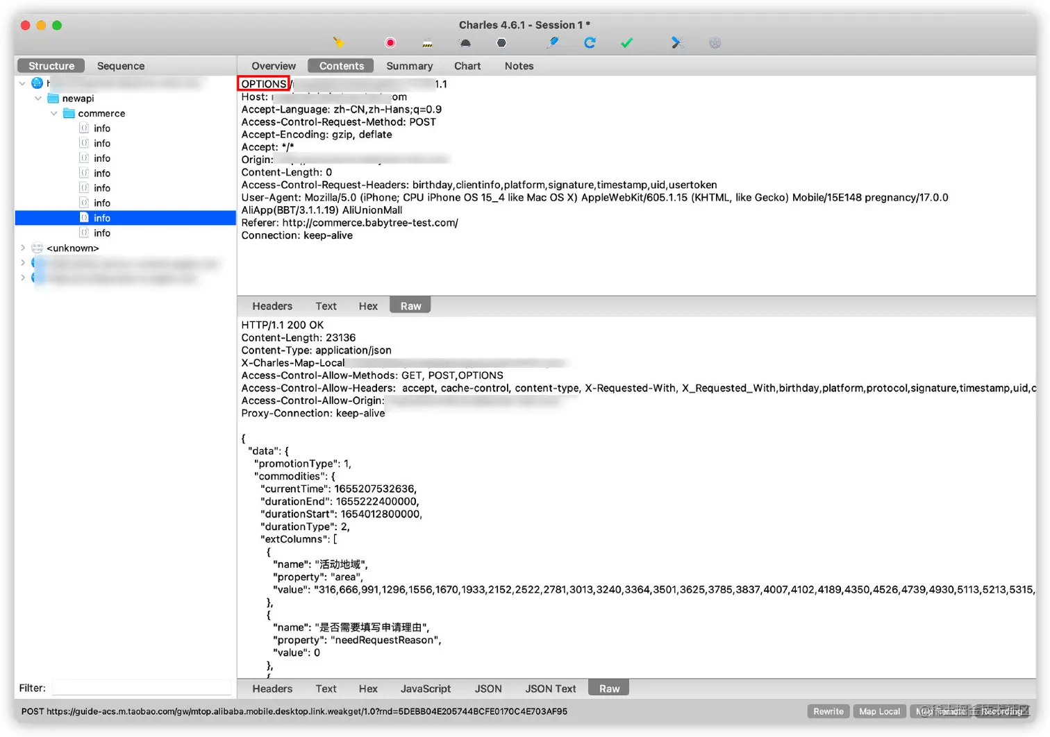Click 'Accept-Encoding: gzip, deflate' line
Screen dimensions: 1050x737
point(316,134)
